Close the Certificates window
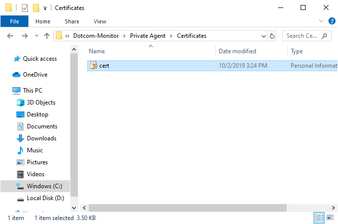The width and height of the screenshot is (338, 224). (326, 8)
